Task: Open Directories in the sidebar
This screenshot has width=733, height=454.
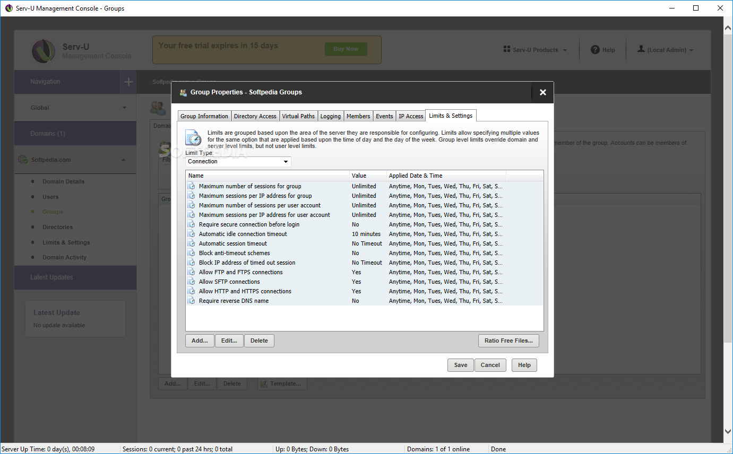Action: (x=58, y=227)
